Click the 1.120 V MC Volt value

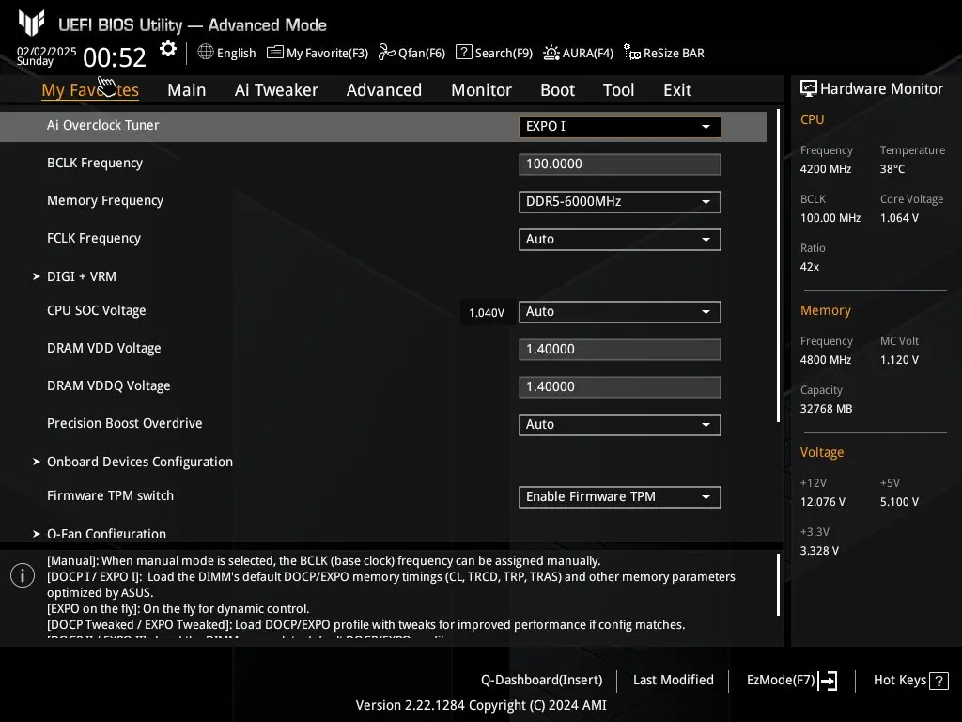899,360
